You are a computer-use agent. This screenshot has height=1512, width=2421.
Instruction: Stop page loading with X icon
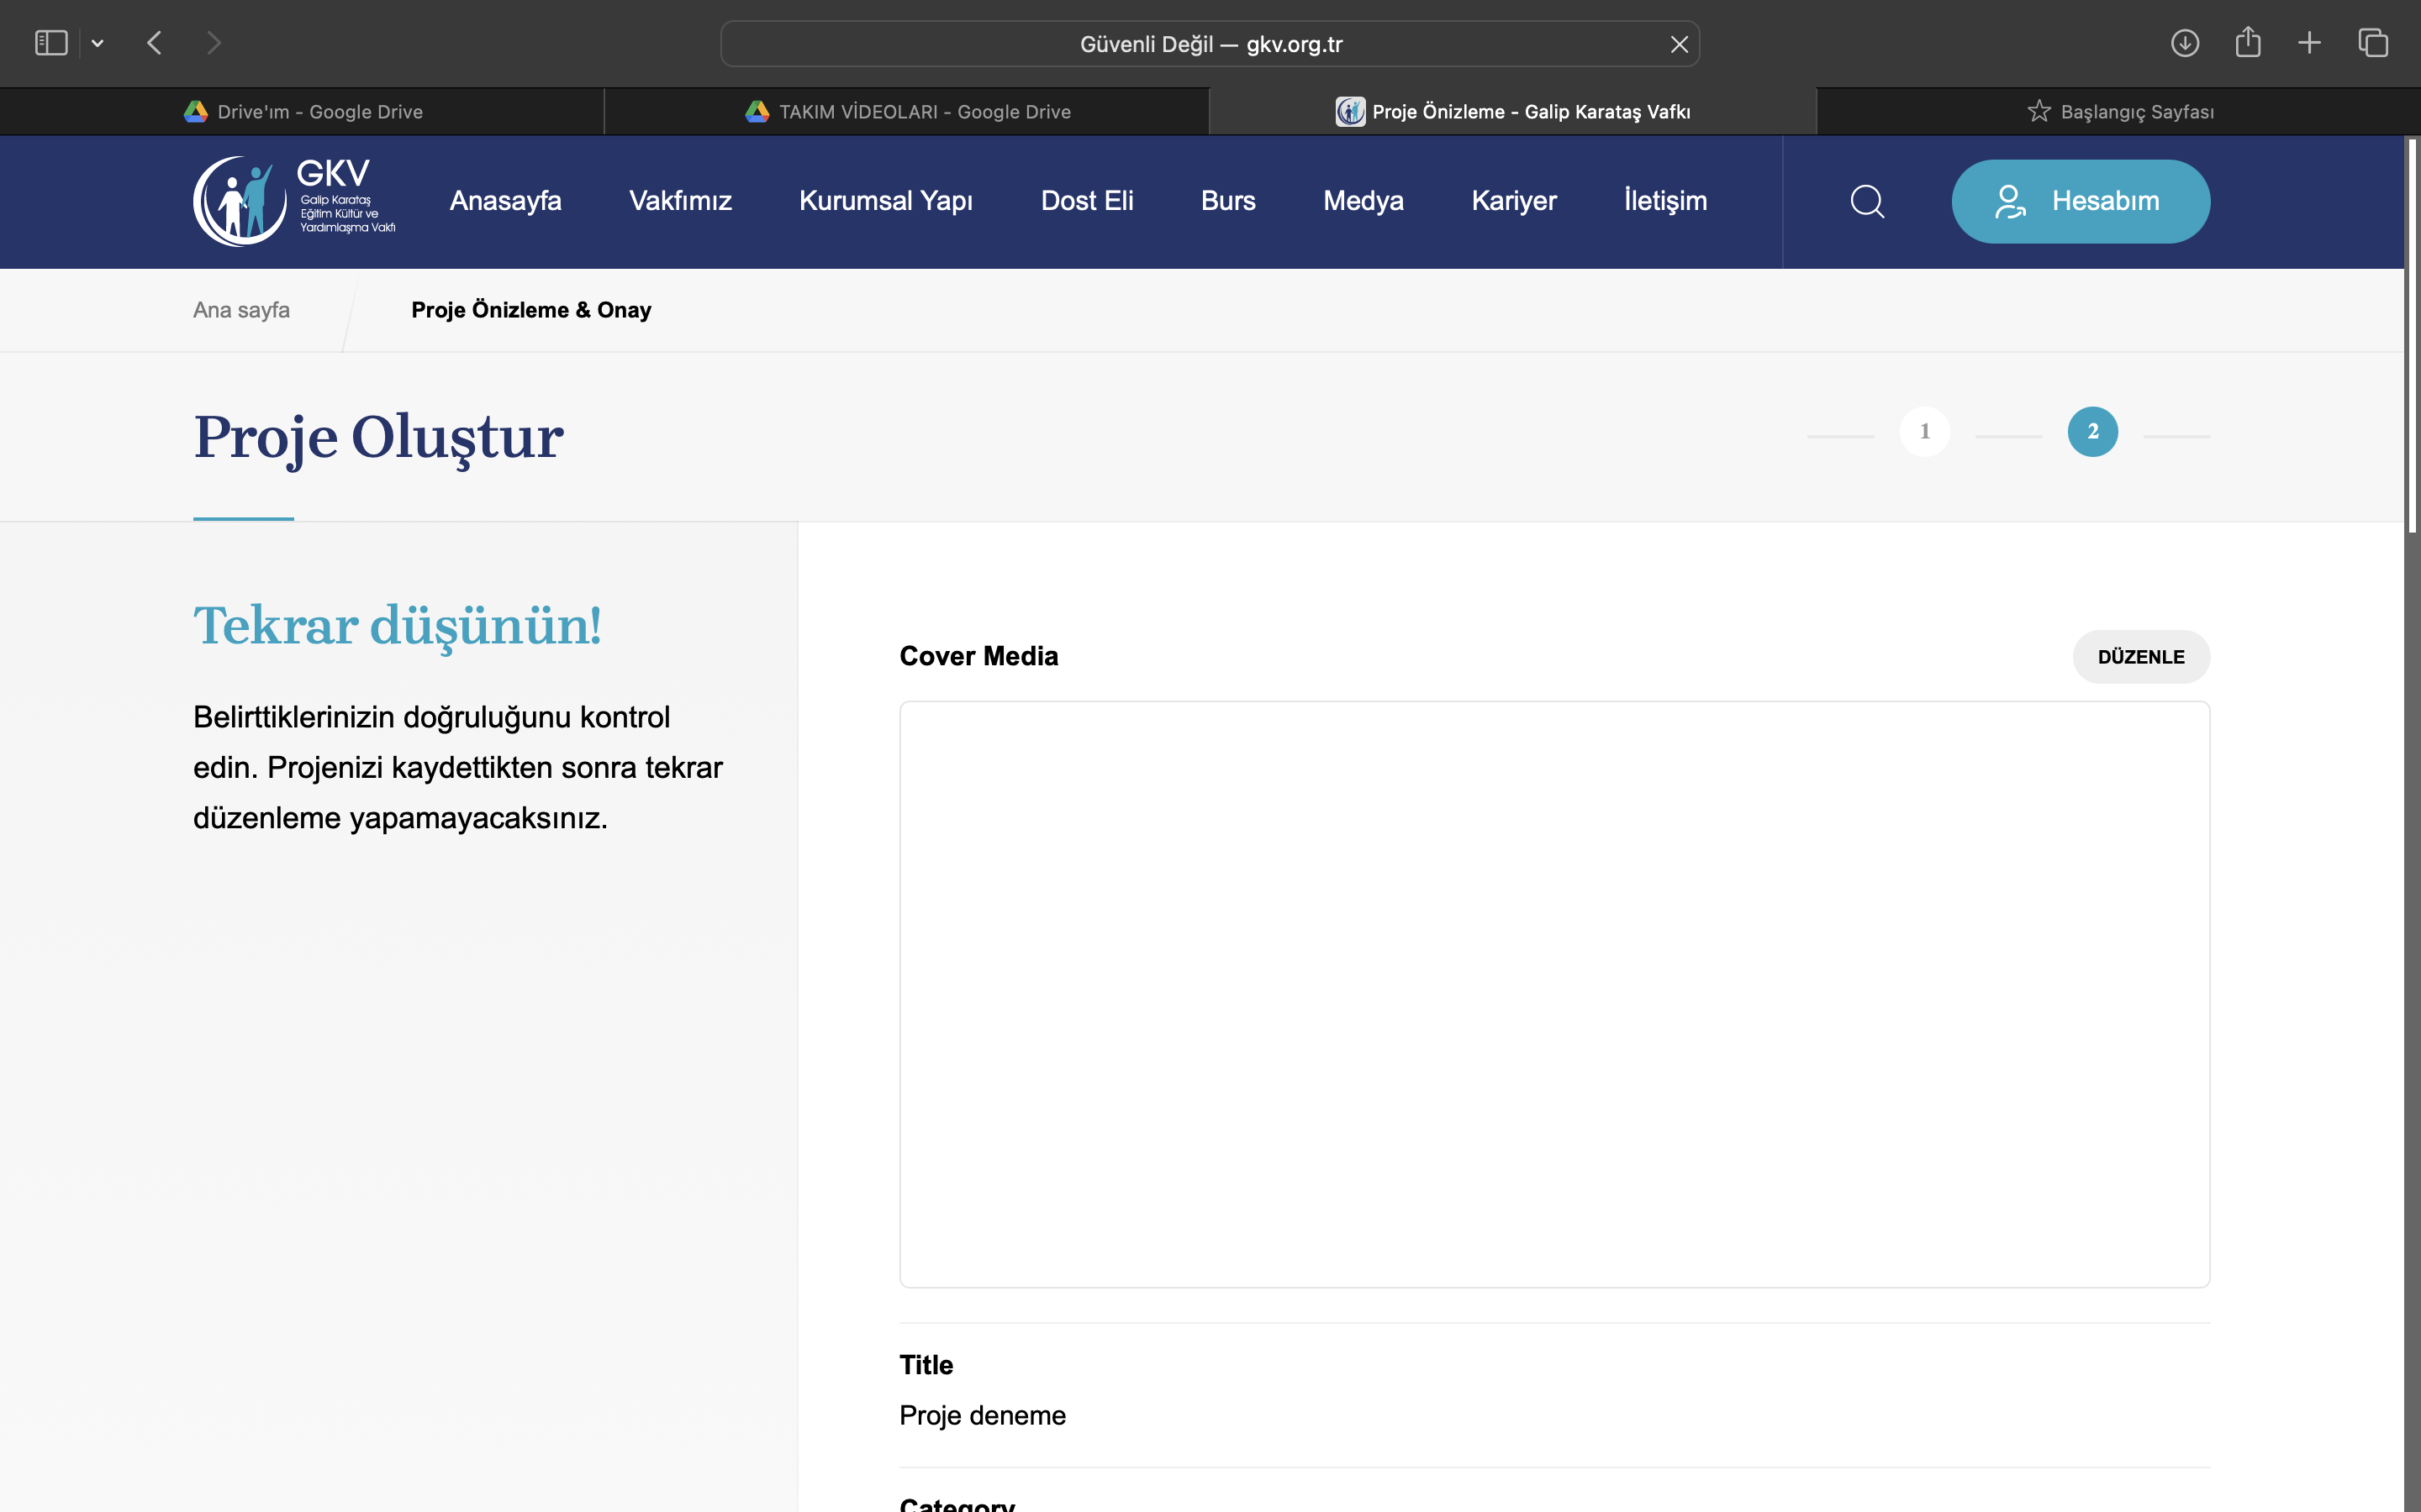(1679, 44)
